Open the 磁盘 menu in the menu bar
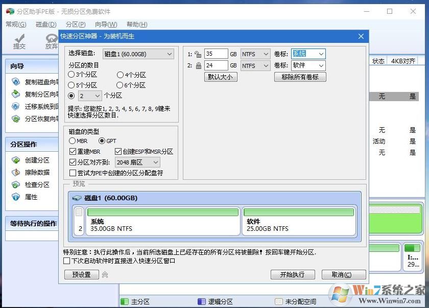The height and width of the screenshot is (308, 429). click(45, 23)
